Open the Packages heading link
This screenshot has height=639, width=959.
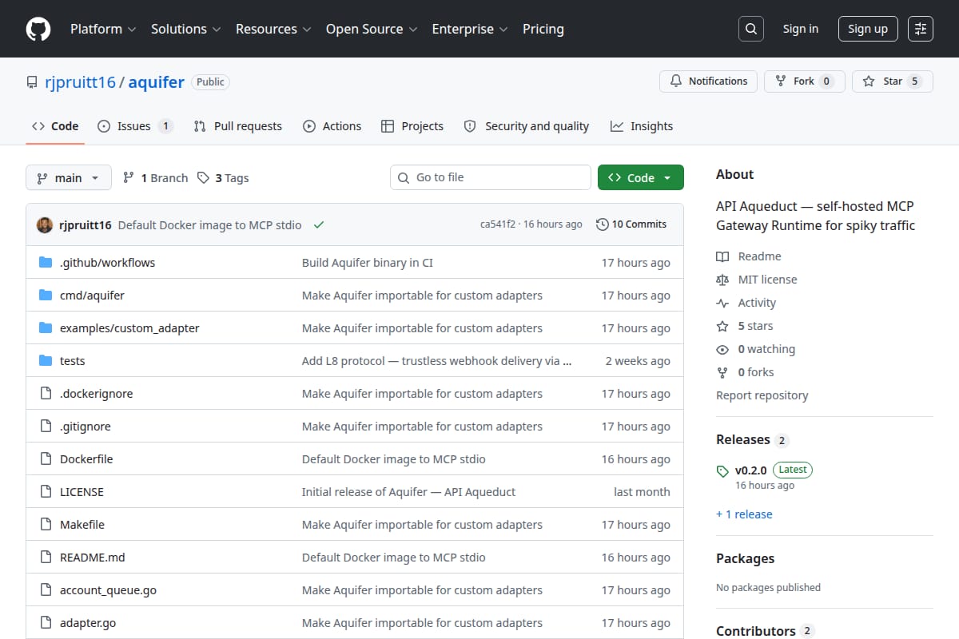[x=746, y=558]
